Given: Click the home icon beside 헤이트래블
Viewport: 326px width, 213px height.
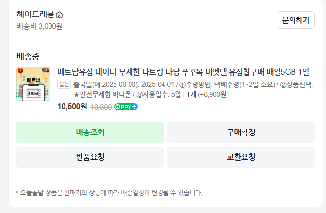Looking at the screenshot, I should coord(60,15).
